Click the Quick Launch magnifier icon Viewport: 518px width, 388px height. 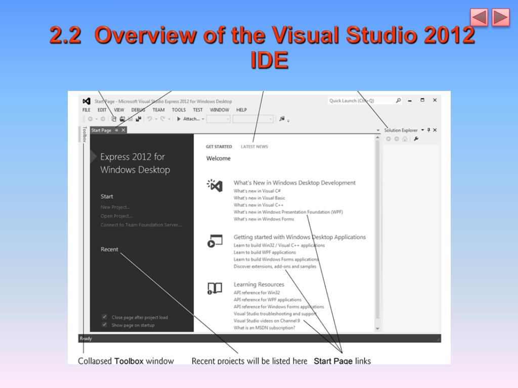click(399, 101)
